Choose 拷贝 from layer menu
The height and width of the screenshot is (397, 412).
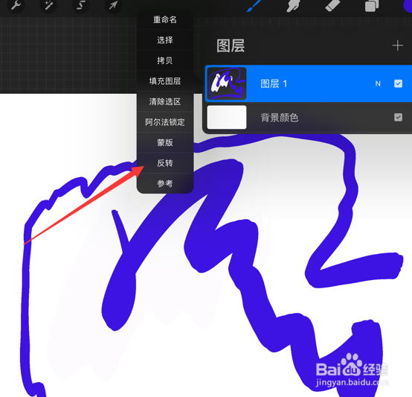point(165,60)
